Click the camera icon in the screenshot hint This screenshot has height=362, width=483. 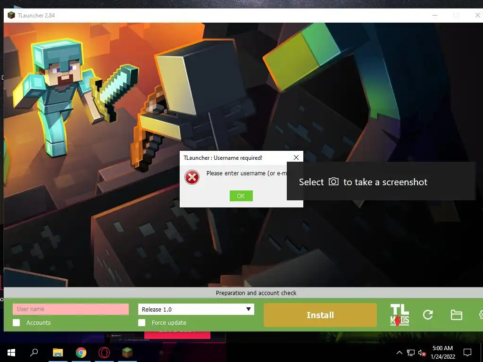click(x=333, y=181)
